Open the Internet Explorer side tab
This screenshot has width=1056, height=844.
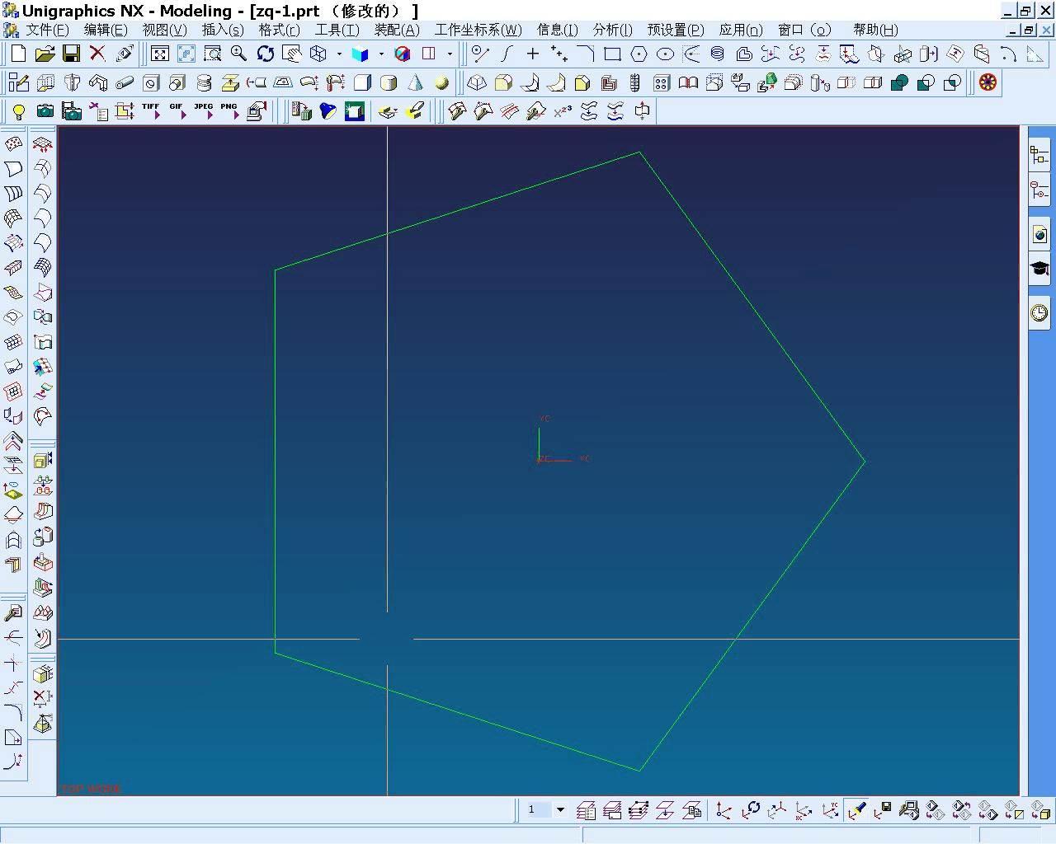click(1039, 234)
